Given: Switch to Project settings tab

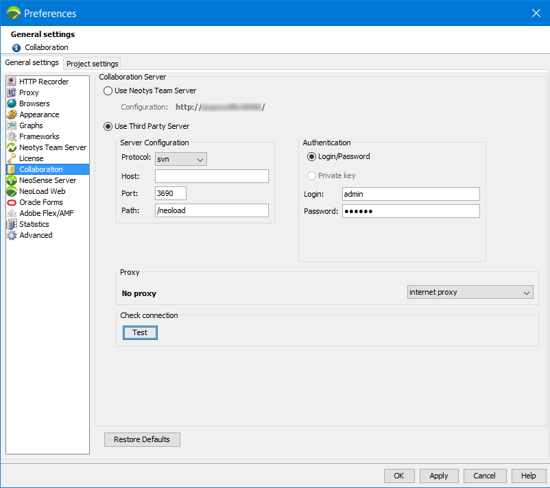Looking at the screenshot, I should pyautogui.click(x=93, y=64).
